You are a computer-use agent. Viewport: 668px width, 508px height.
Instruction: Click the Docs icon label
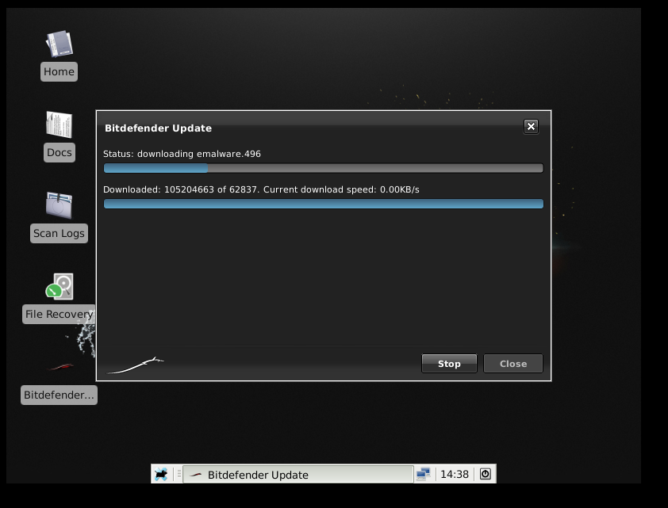(60, 152)
